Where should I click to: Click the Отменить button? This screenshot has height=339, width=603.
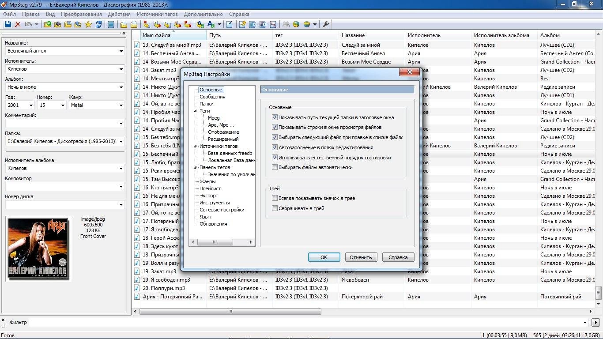[x=361, y=257]
